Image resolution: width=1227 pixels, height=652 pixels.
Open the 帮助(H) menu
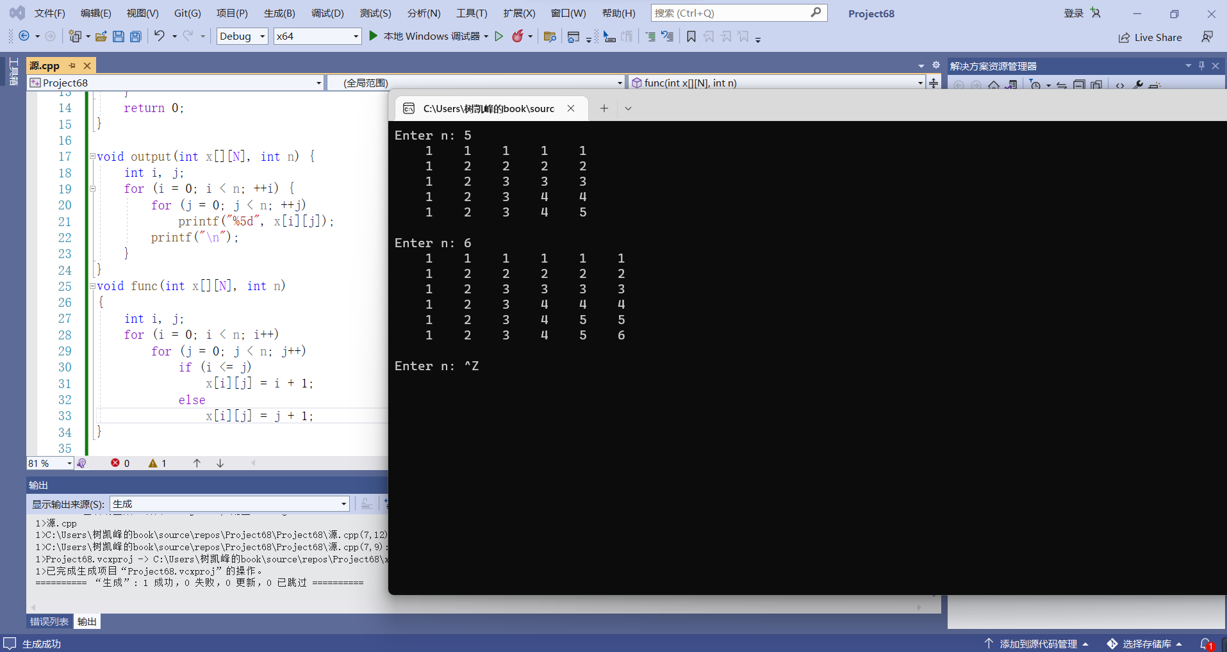pos(619,13)
